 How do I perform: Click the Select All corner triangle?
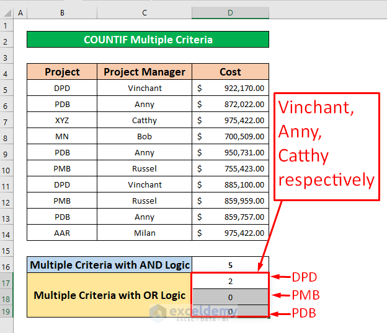coord(7,13)
